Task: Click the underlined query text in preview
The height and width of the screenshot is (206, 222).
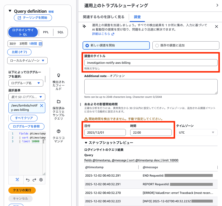Action: tap(131, 160)
